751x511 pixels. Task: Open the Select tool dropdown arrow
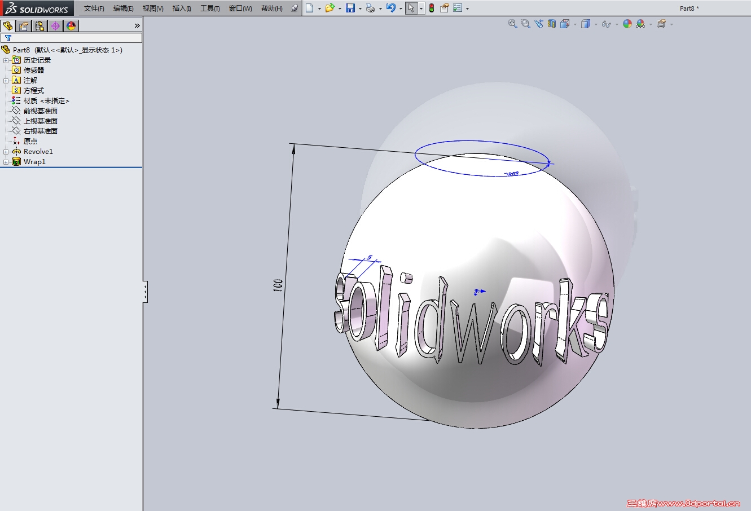[421, 8]
